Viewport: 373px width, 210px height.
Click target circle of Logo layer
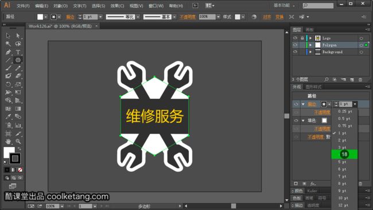(x=361, y=38)
